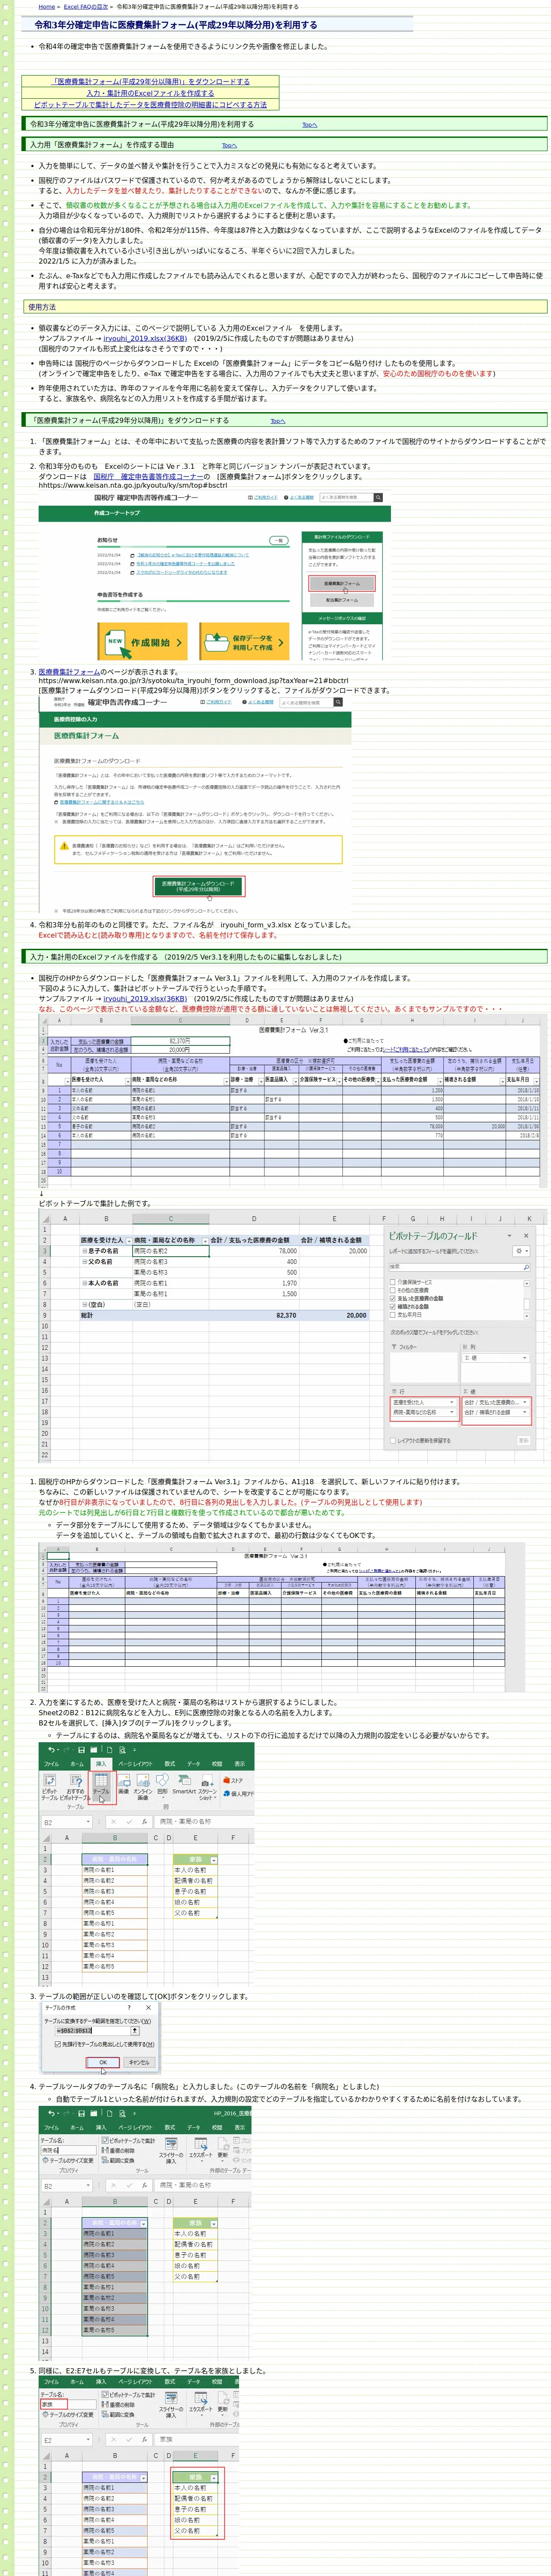
Task: Click the 画像 icon in the 挿入 ribbon
Action: tap(124, 1784)
